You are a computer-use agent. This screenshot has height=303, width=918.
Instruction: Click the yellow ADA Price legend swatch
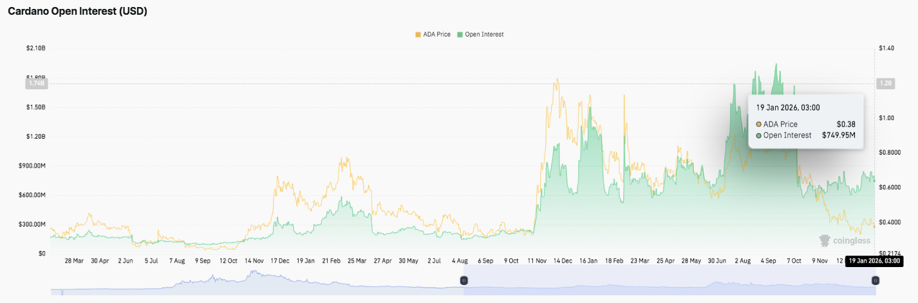tap(418, 34)
